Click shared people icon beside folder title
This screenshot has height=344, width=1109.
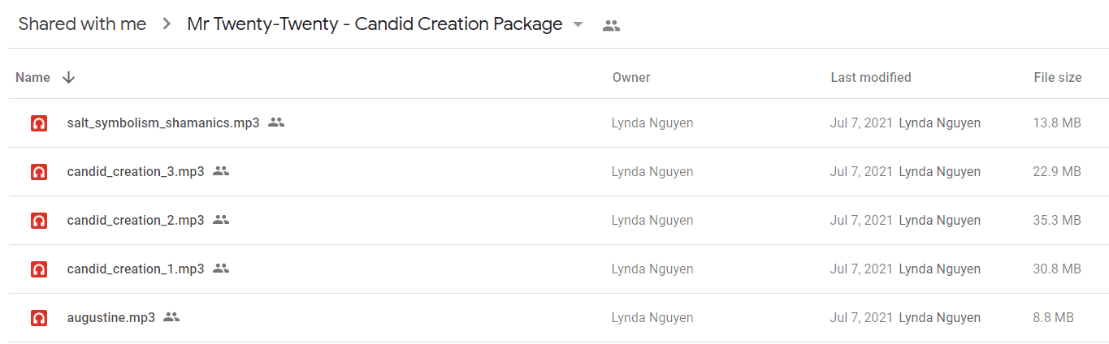pos(611,25)
